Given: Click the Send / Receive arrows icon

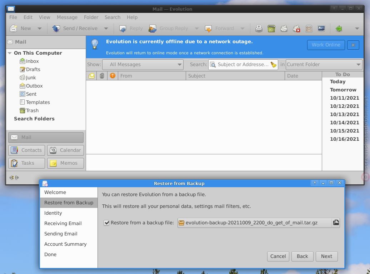Looking at the screenshot, I should point(56,28).
